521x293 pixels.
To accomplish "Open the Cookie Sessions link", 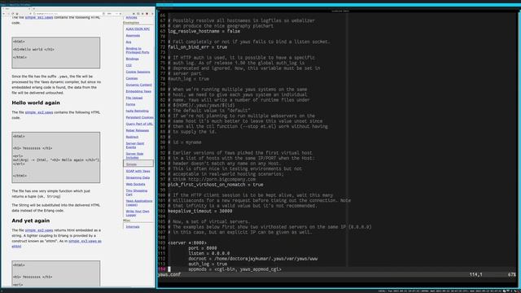I will coord(138,72).
